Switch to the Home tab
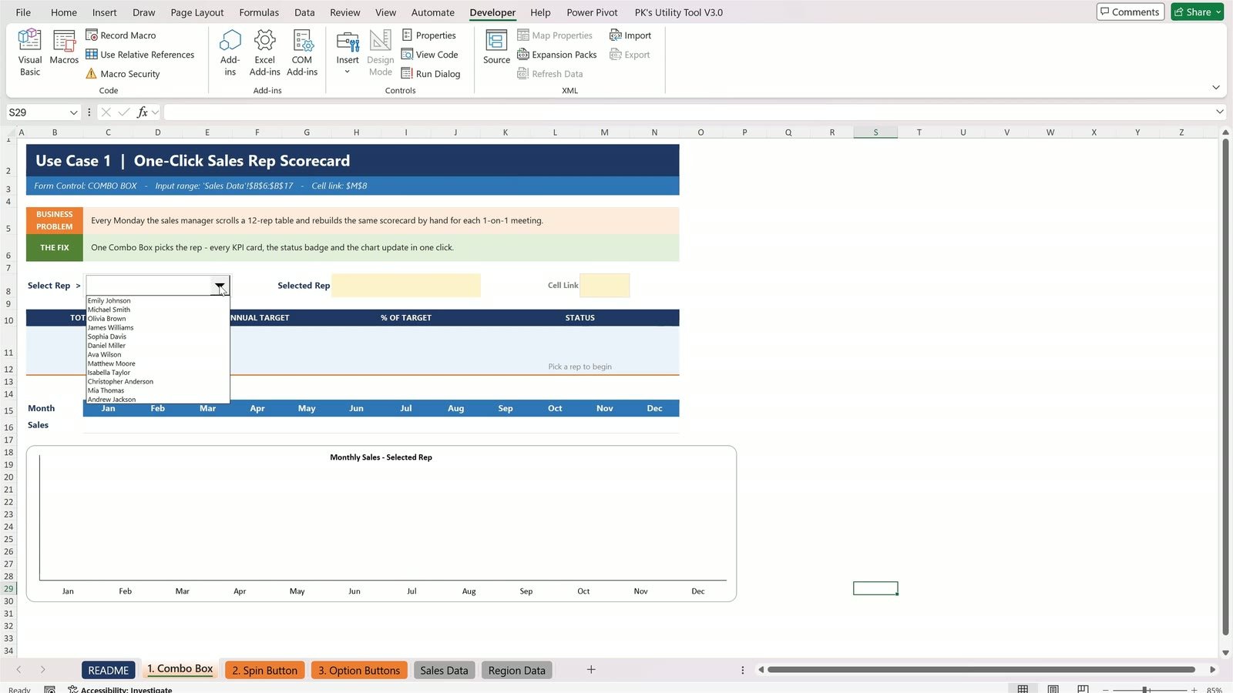The width and height of the screenshot is (1233, 693). (x=64, y=12)
